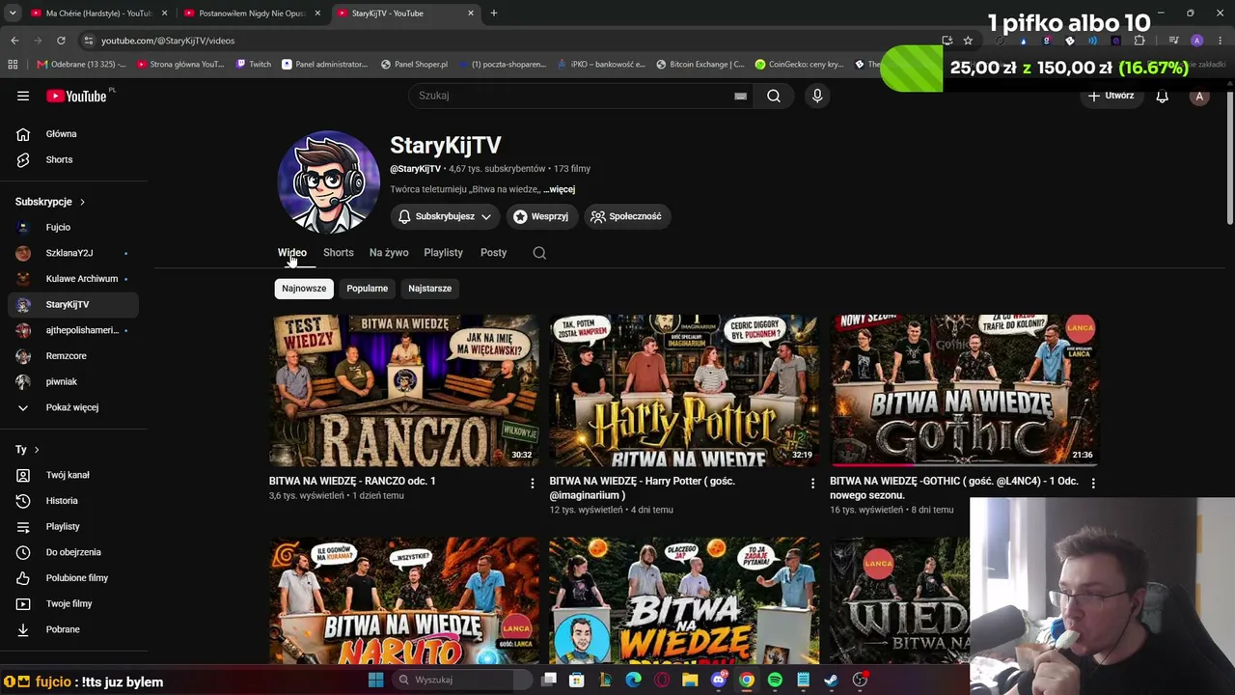Switch to the Posty tab
Viewport: 1235px width, 695px height.
[x=493, y=253]
